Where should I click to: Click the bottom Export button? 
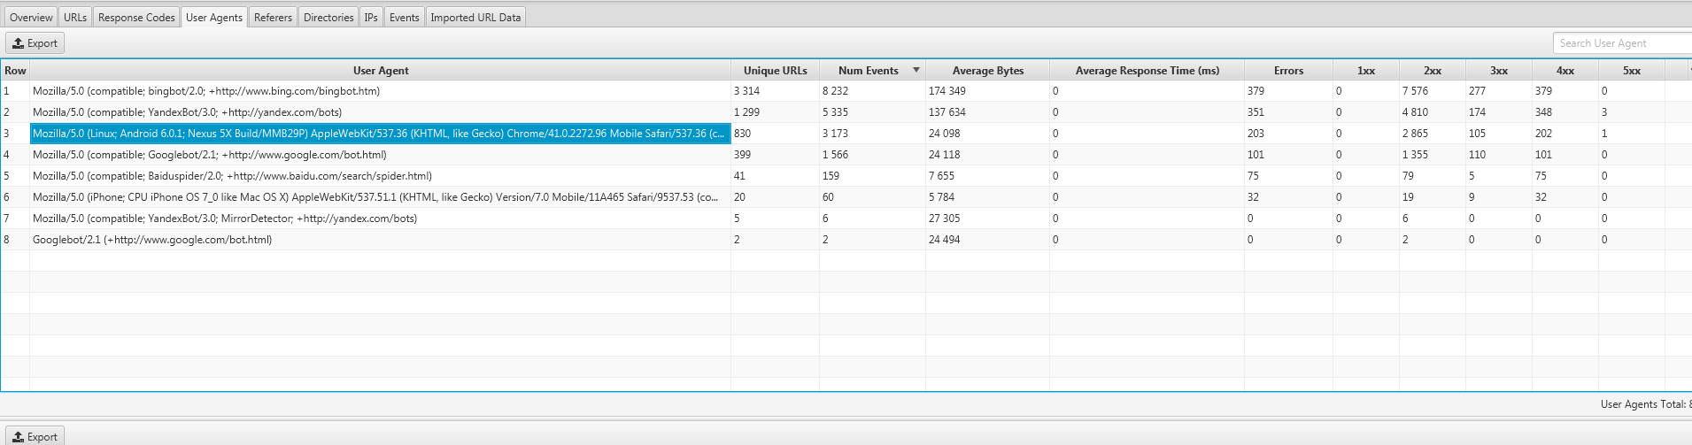coord(35,436)
